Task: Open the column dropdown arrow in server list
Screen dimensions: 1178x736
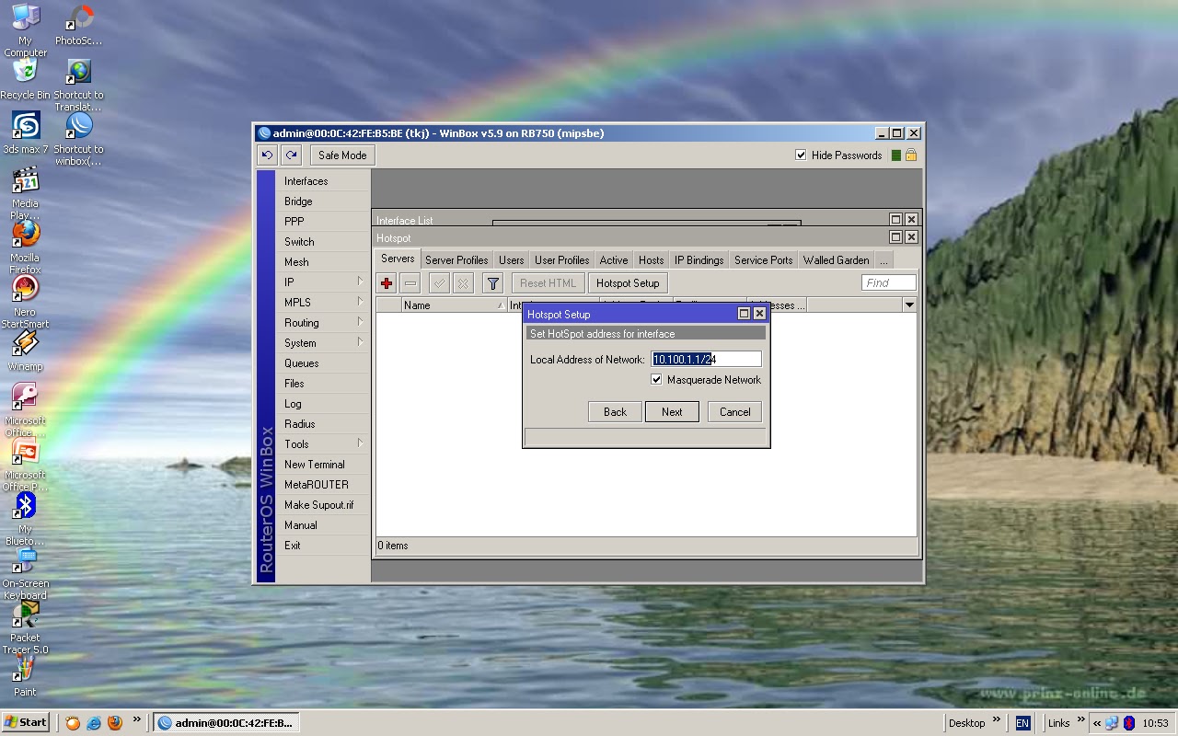Action: [909, 305]
